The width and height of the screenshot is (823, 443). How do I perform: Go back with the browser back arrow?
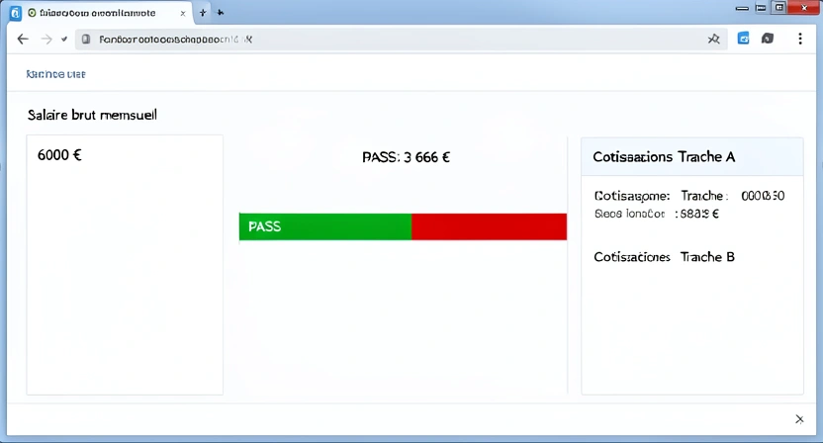[23, 40]
